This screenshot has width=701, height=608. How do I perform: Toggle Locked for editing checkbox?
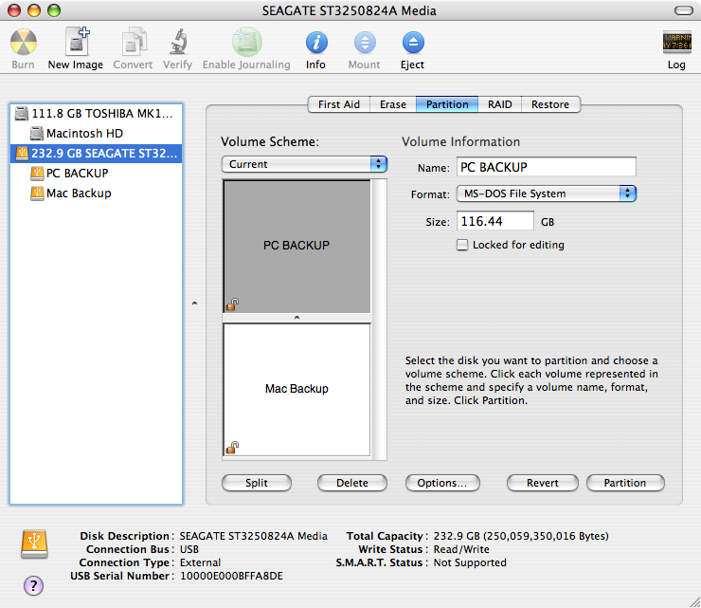(462, 245)
